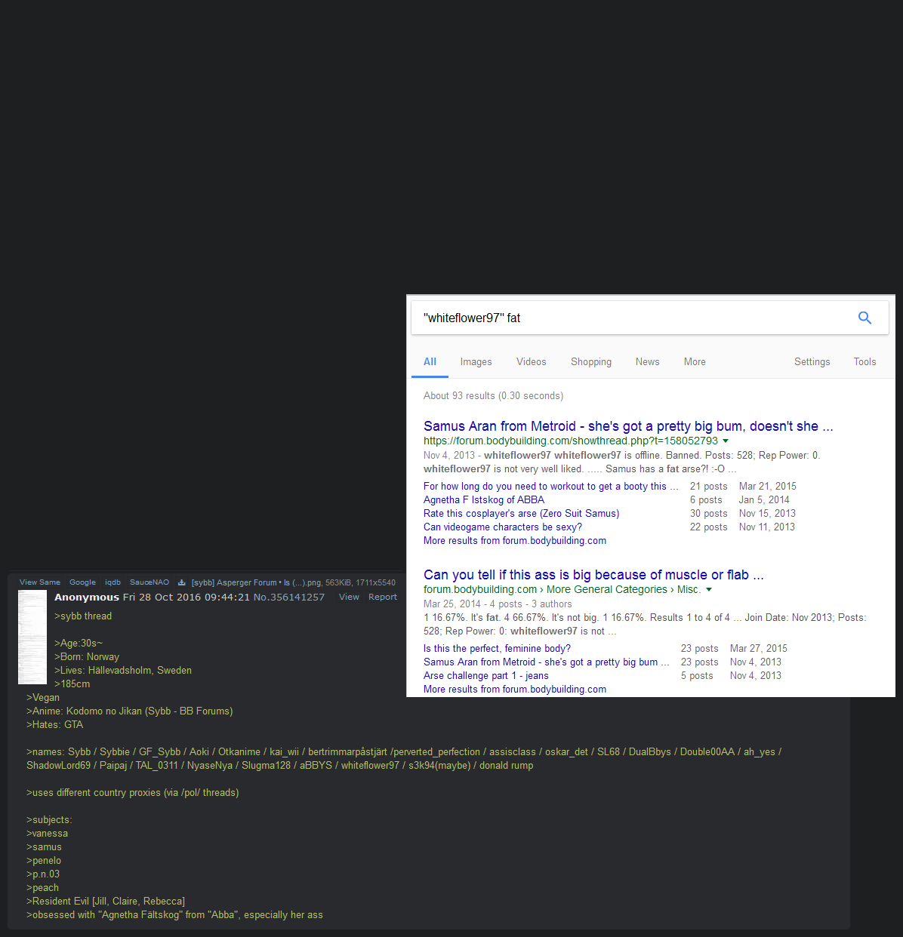Click the Report link in post header

tap(383, 598)
